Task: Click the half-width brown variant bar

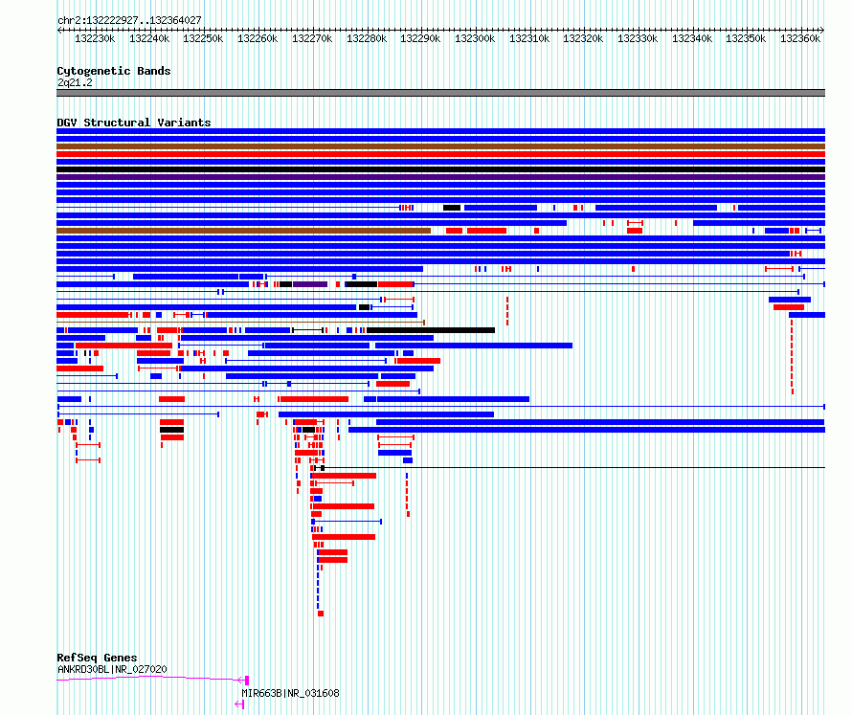Action: tap(243, 231)
